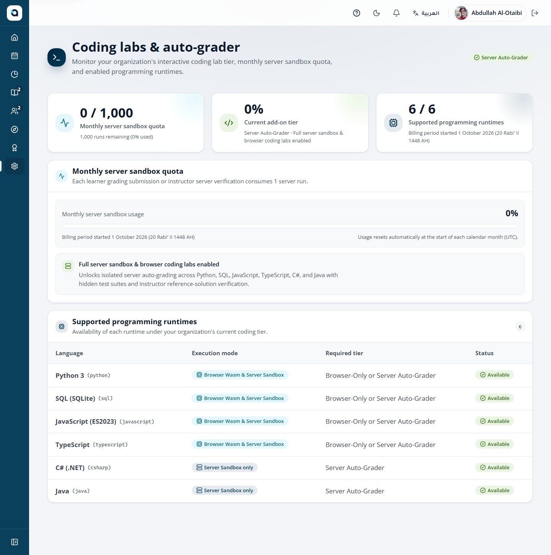
Task: Click Server Auto-Grader tier text in C# row
Action: click(x=355, y=468)
